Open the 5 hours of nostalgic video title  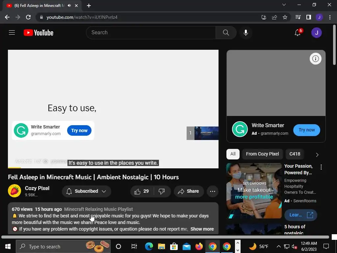coord(295,230)
